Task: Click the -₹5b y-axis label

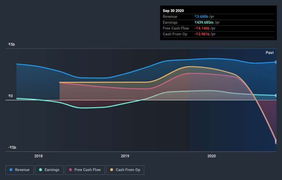Action: (12, 147)
